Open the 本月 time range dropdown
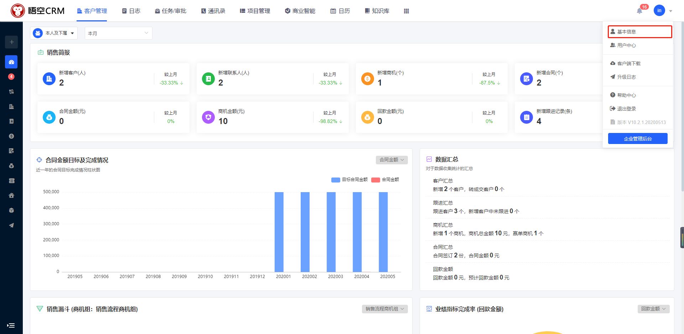 pos(118,33)
